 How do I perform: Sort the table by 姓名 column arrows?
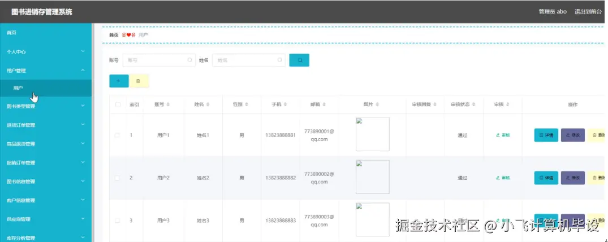[x=208, y=105]
